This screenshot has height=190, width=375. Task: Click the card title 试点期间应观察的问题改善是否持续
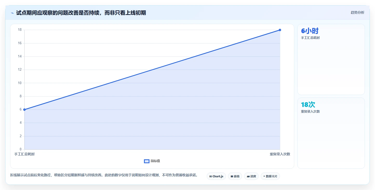(81, 13)
